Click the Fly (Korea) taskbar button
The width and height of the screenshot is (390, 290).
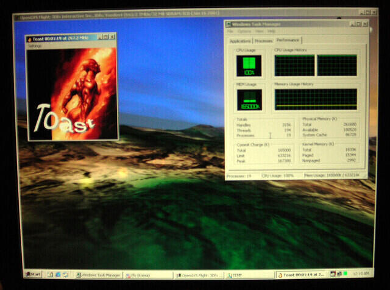pyautogui.click(x=149, y=275)
